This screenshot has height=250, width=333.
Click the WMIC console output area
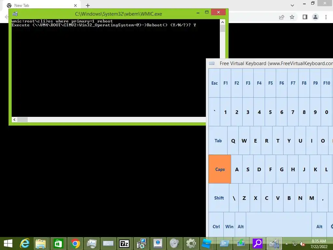115,68
